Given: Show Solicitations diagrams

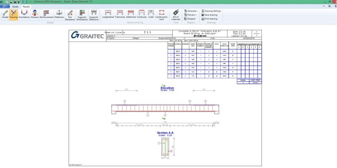Looking at the screenshot, I should [24, 15].
